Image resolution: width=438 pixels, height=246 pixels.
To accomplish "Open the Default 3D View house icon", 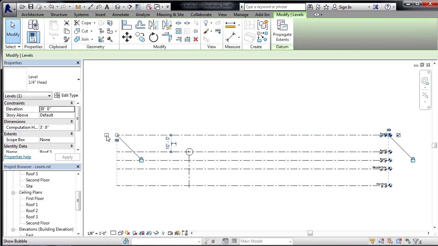I will [118, 6].
